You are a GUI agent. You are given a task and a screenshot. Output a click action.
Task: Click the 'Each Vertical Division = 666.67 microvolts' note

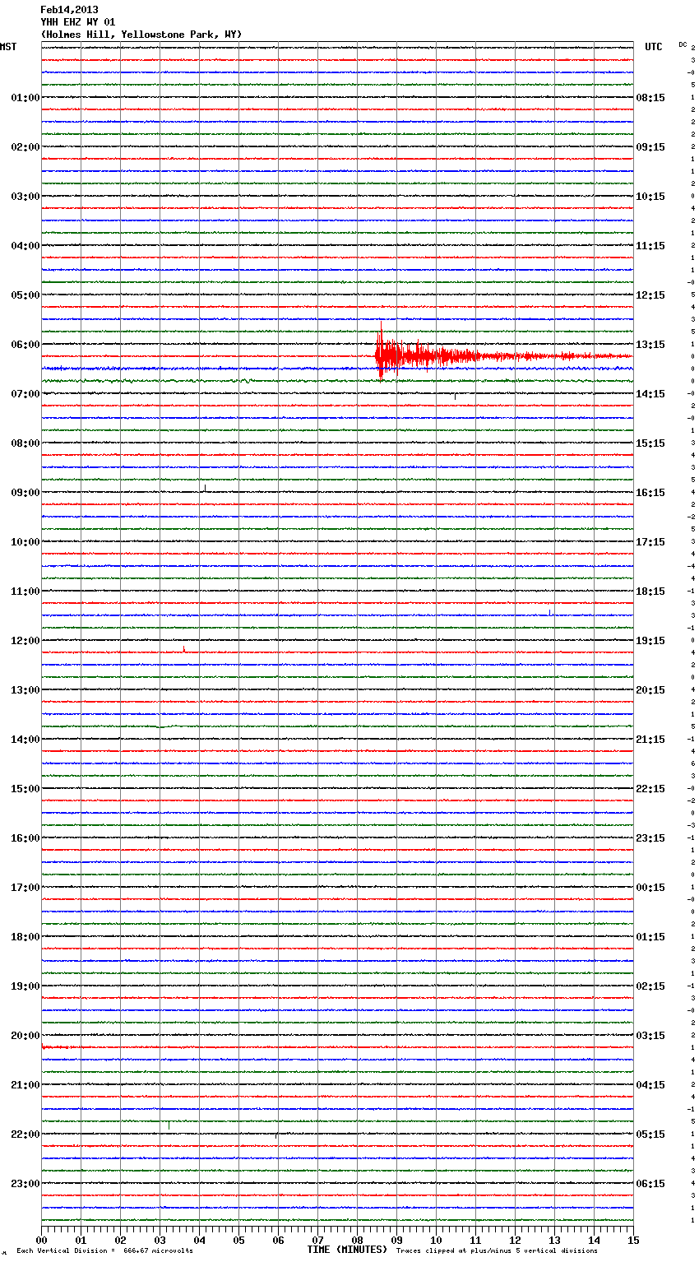pos(104,1251)
